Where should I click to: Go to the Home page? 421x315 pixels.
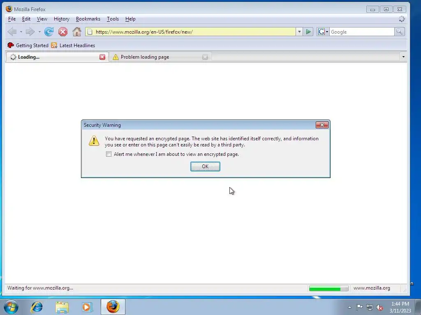pyautogui.click(x=77, y=32)
